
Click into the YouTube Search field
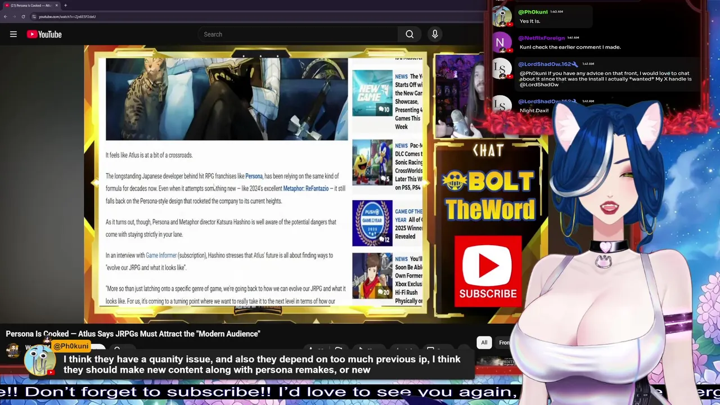[298, 34]
